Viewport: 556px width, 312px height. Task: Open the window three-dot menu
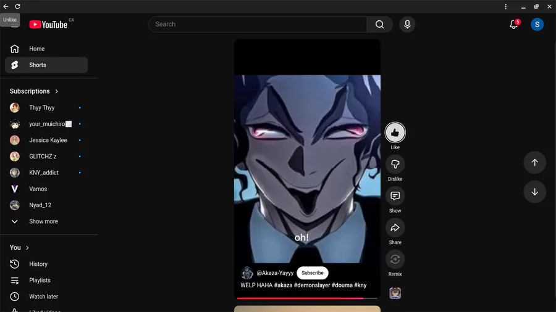tap(505, 6)
